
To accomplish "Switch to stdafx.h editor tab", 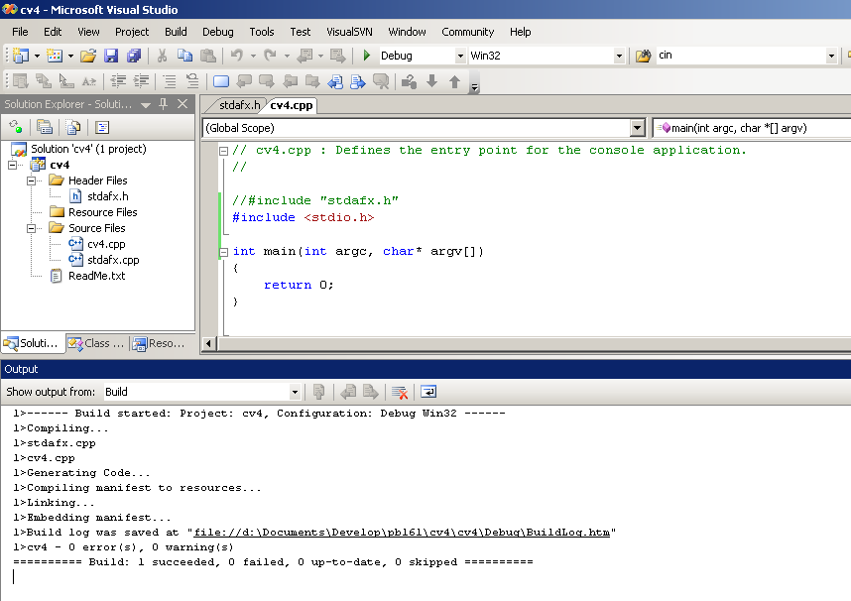I will pos(239,105).
